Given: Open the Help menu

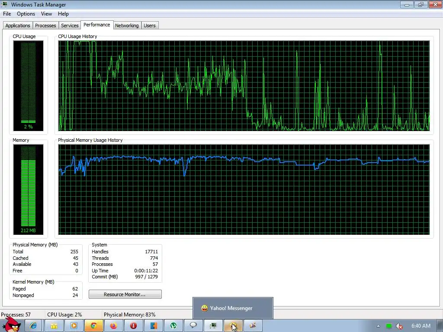Looking at the screenshot, I should pos(63,14).
